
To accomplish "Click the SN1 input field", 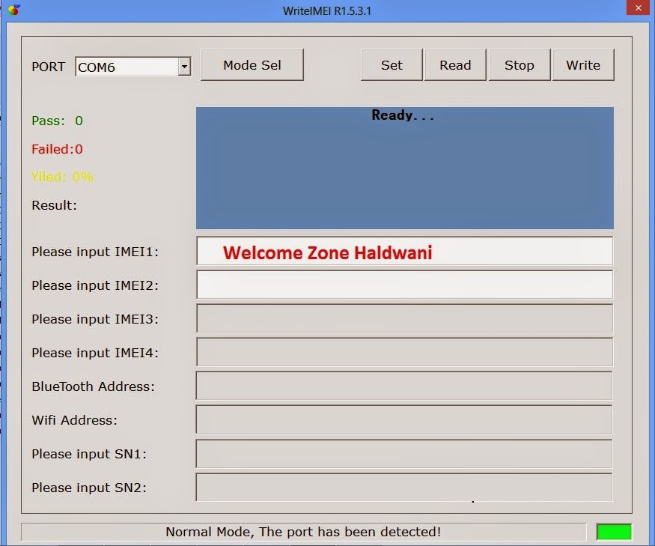I will tap(404, 454).
